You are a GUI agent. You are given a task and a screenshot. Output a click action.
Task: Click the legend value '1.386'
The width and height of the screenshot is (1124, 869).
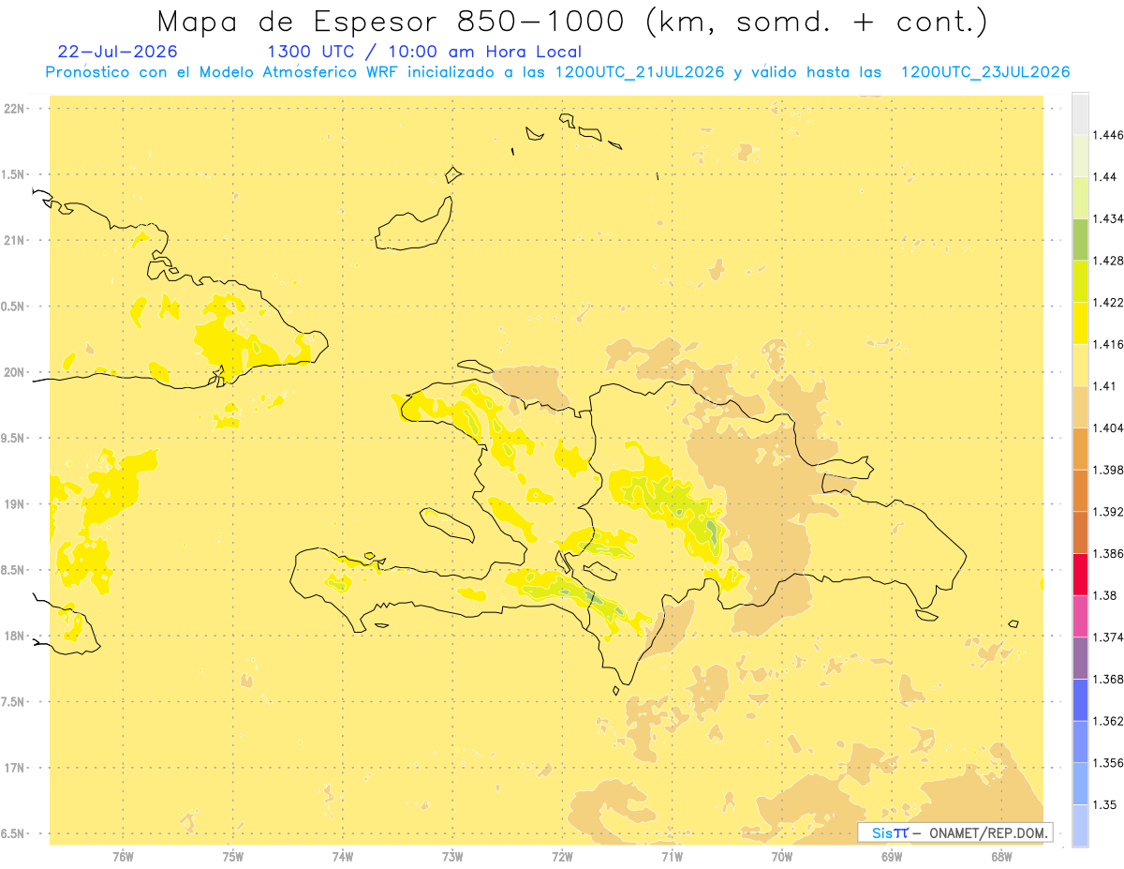pyautogui.click(x=1109, y=554)
